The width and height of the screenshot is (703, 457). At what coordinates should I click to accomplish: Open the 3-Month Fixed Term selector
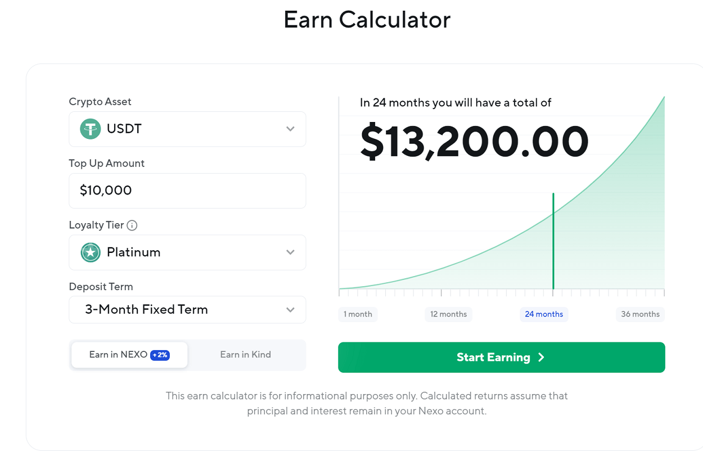click(x=187, y=310)
